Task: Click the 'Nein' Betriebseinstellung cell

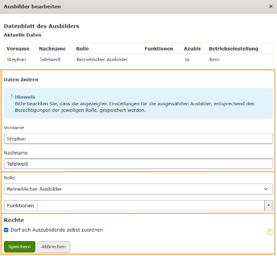Action: [214, 59]
